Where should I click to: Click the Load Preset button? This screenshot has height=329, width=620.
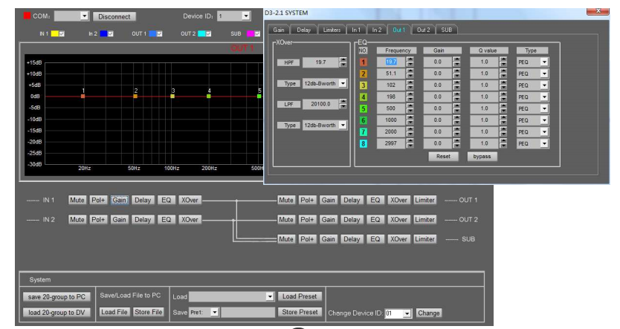(300, 296)
